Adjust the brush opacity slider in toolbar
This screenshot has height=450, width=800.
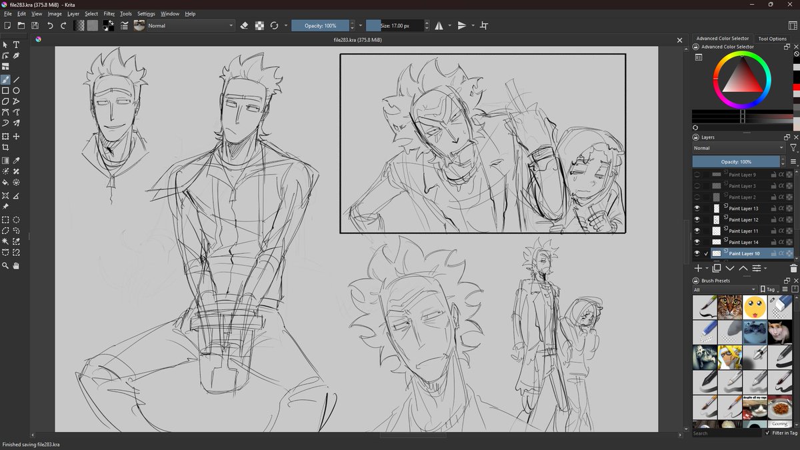coord(321,25)
